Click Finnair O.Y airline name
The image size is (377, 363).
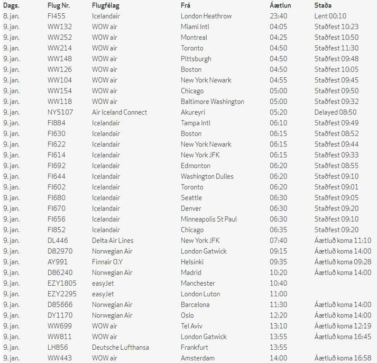[x=107, y=262]
